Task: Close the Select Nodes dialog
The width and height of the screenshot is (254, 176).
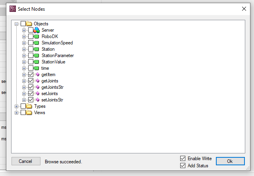Action: click(244, 8)
